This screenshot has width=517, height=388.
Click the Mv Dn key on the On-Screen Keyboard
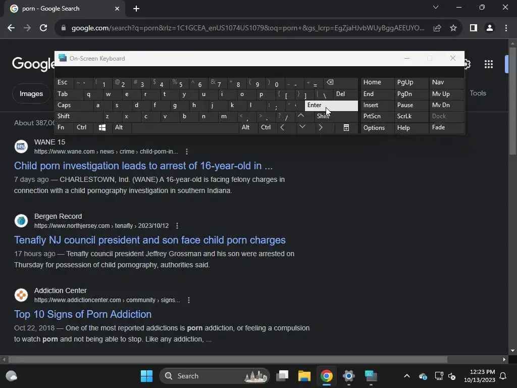(x=446, y=105)
